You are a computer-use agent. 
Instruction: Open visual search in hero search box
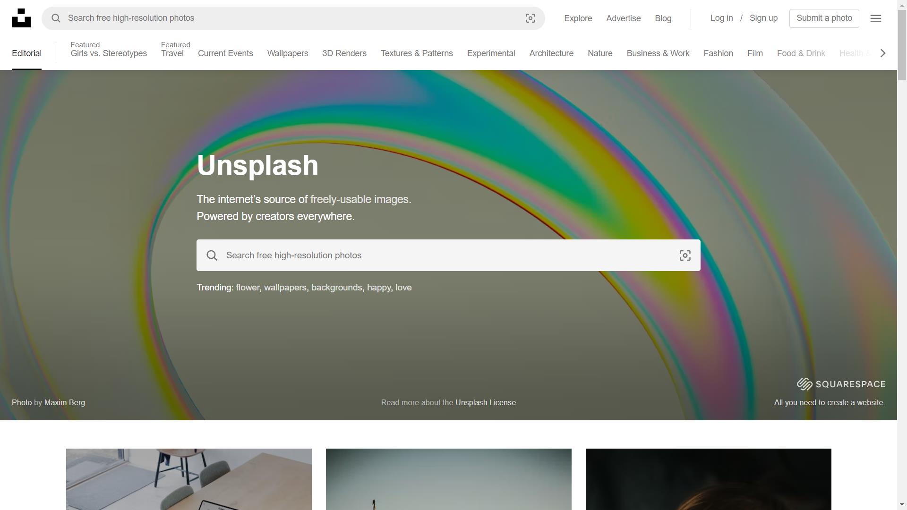point(685,255)
